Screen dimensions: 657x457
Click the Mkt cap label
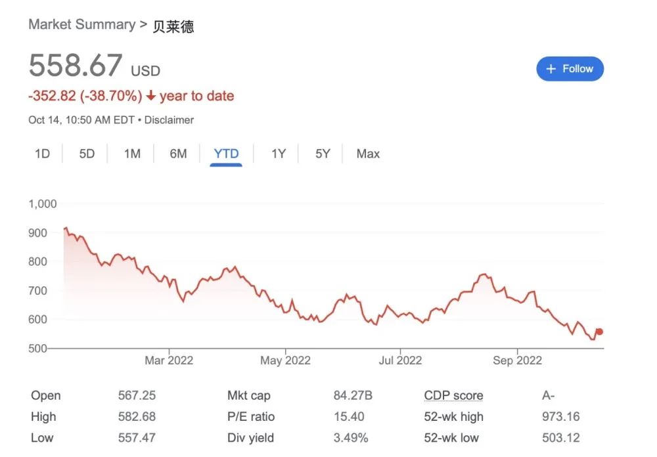[x=248, y=395]
